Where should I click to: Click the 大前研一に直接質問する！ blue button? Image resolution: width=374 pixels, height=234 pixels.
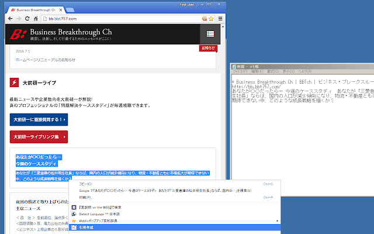point(39,119)
